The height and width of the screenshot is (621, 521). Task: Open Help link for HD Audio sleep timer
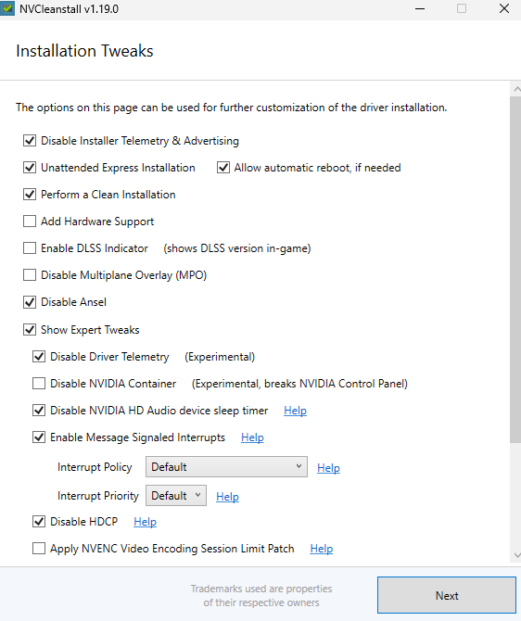click(x=295, y=411)
